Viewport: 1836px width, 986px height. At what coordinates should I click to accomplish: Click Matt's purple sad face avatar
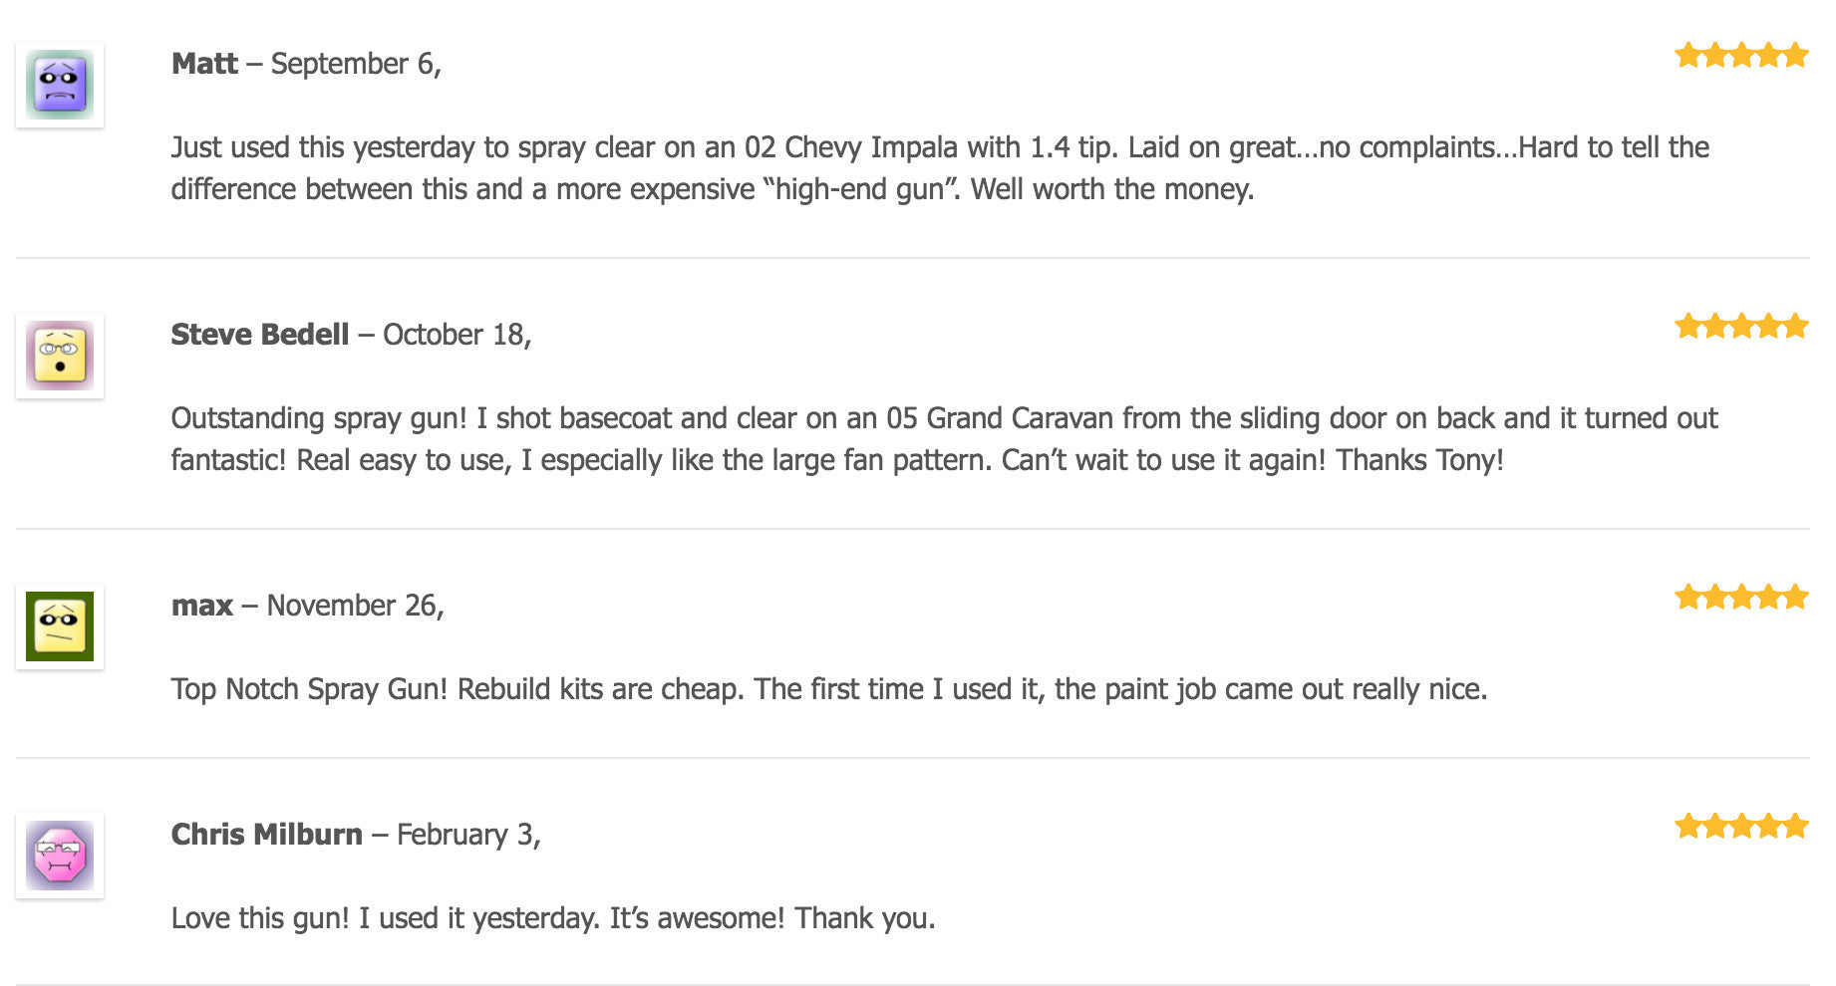[x=60, y=85]
